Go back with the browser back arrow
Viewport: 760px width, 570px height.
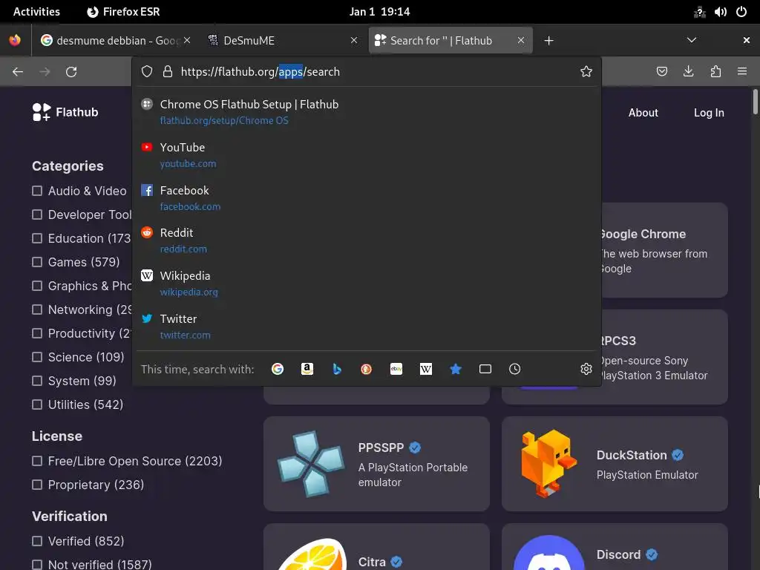pyautogui.click(x=18, y=72)
